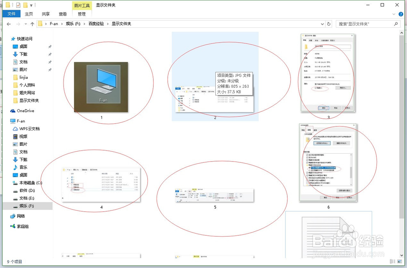The image size is (407, 268).
Task: Open recent locations dropdown arrow
Action: pos(25,24)
